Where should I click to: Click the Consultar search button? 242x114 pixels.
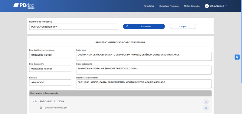point(144,26)
